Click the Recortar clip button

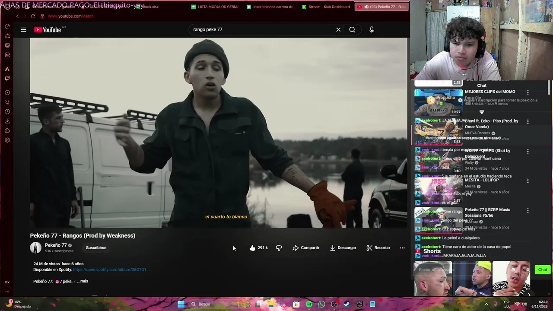point(378,248)
